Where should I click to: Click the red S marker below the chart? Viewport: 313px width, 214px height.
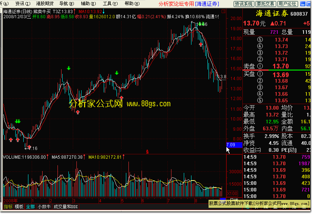coord(147,152)
